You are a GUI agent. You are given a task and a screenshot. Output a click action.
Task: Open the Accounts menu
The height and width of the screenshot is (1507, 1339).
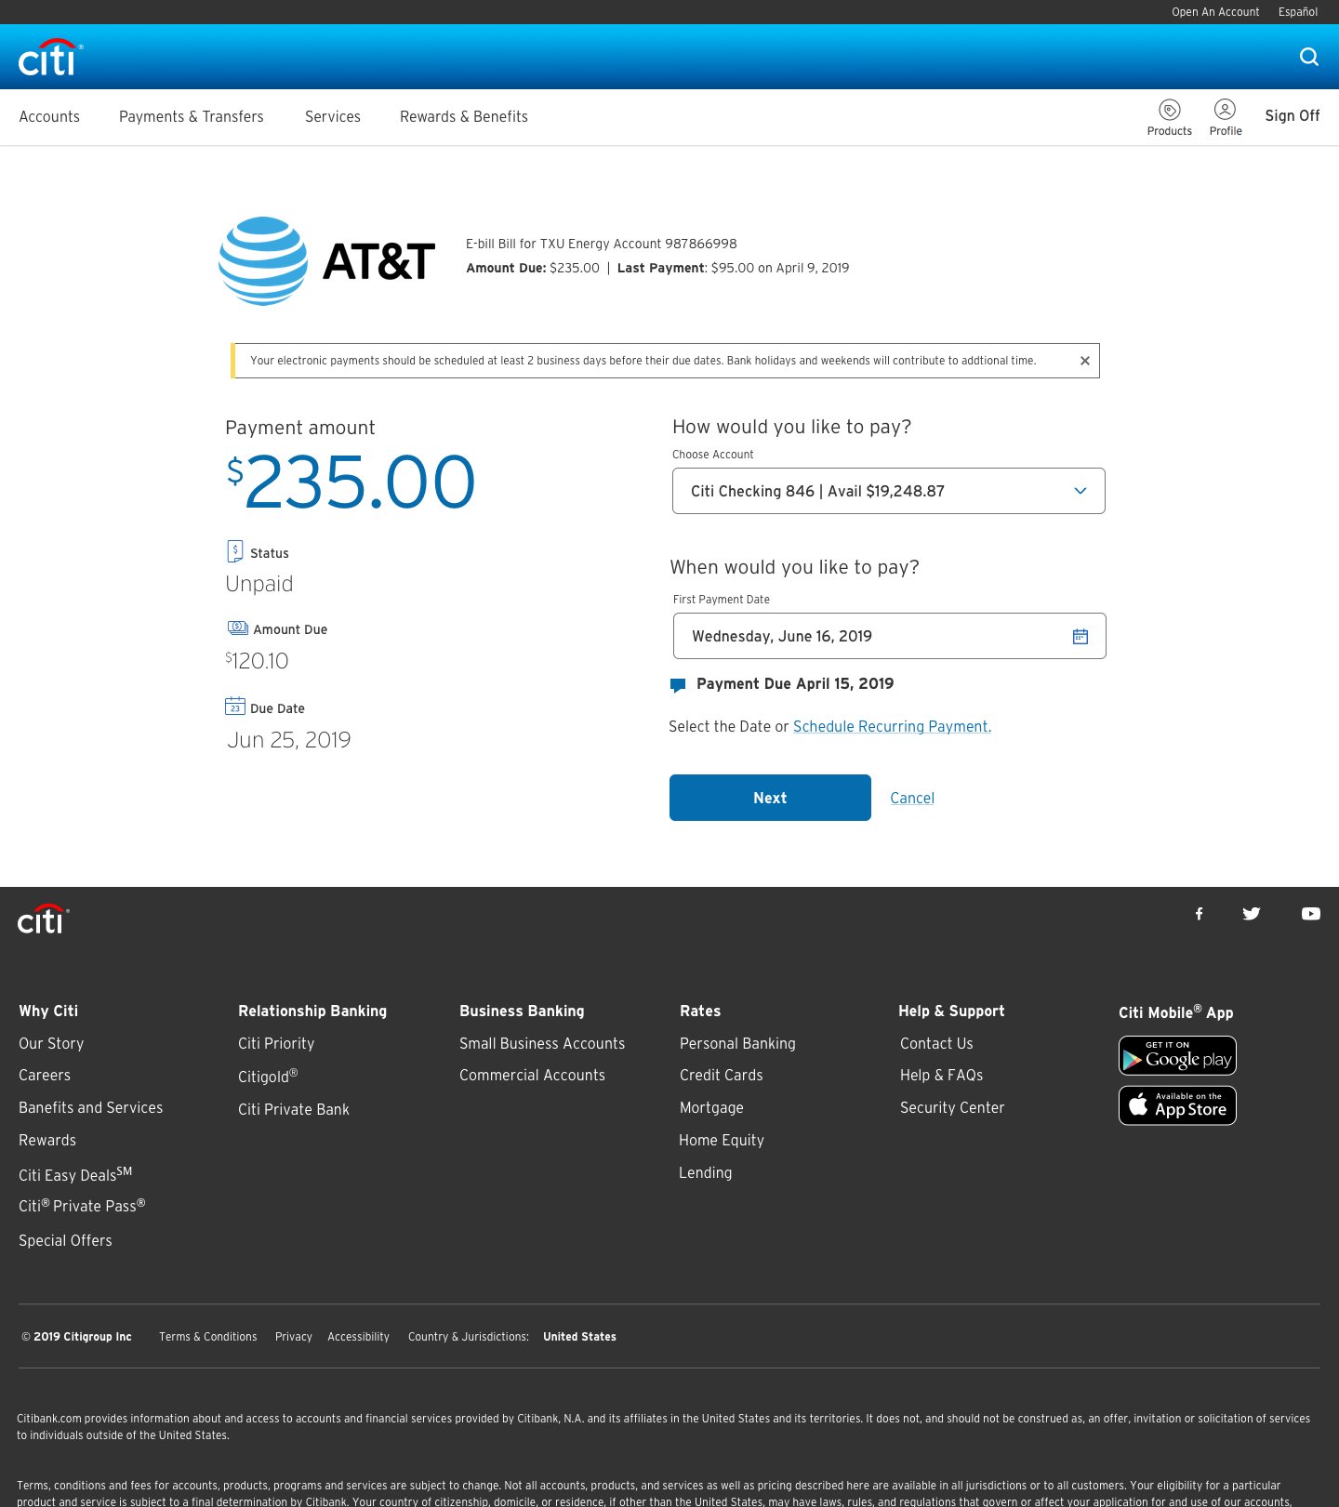[49, 116]
